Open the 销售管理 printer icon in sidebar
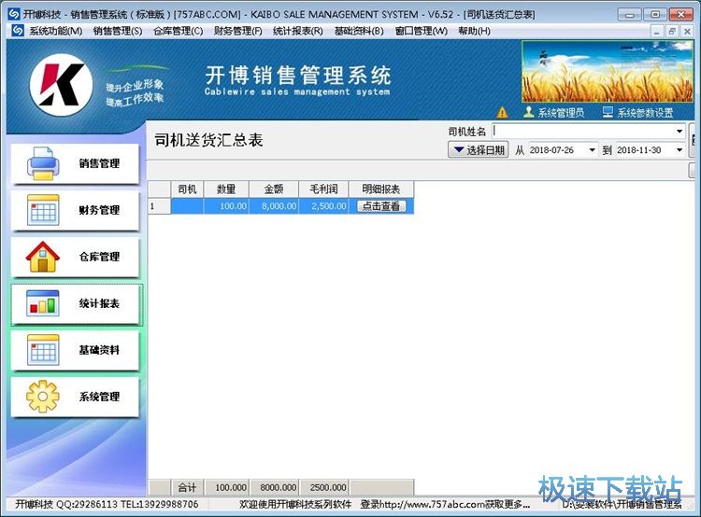 point(43,163)
